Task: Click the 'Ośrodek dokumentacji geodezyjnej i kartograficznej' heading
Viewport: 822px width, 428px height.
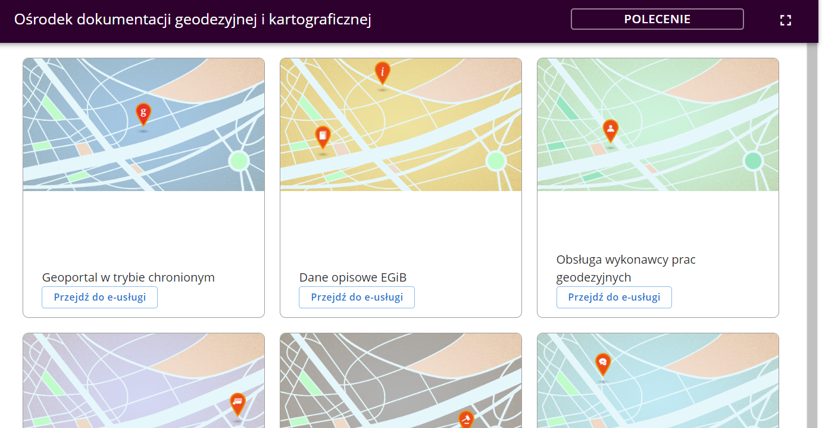Action: 192,20
